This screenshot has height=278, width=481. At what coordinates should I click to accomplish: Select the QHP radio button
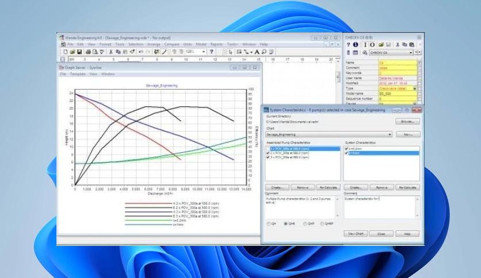[305, 224]
